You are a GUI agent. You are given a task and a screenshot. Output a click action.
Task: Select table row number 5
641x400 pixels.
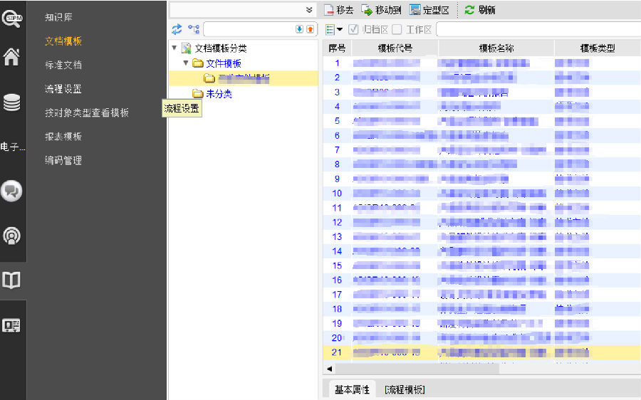tap(482, 121)
